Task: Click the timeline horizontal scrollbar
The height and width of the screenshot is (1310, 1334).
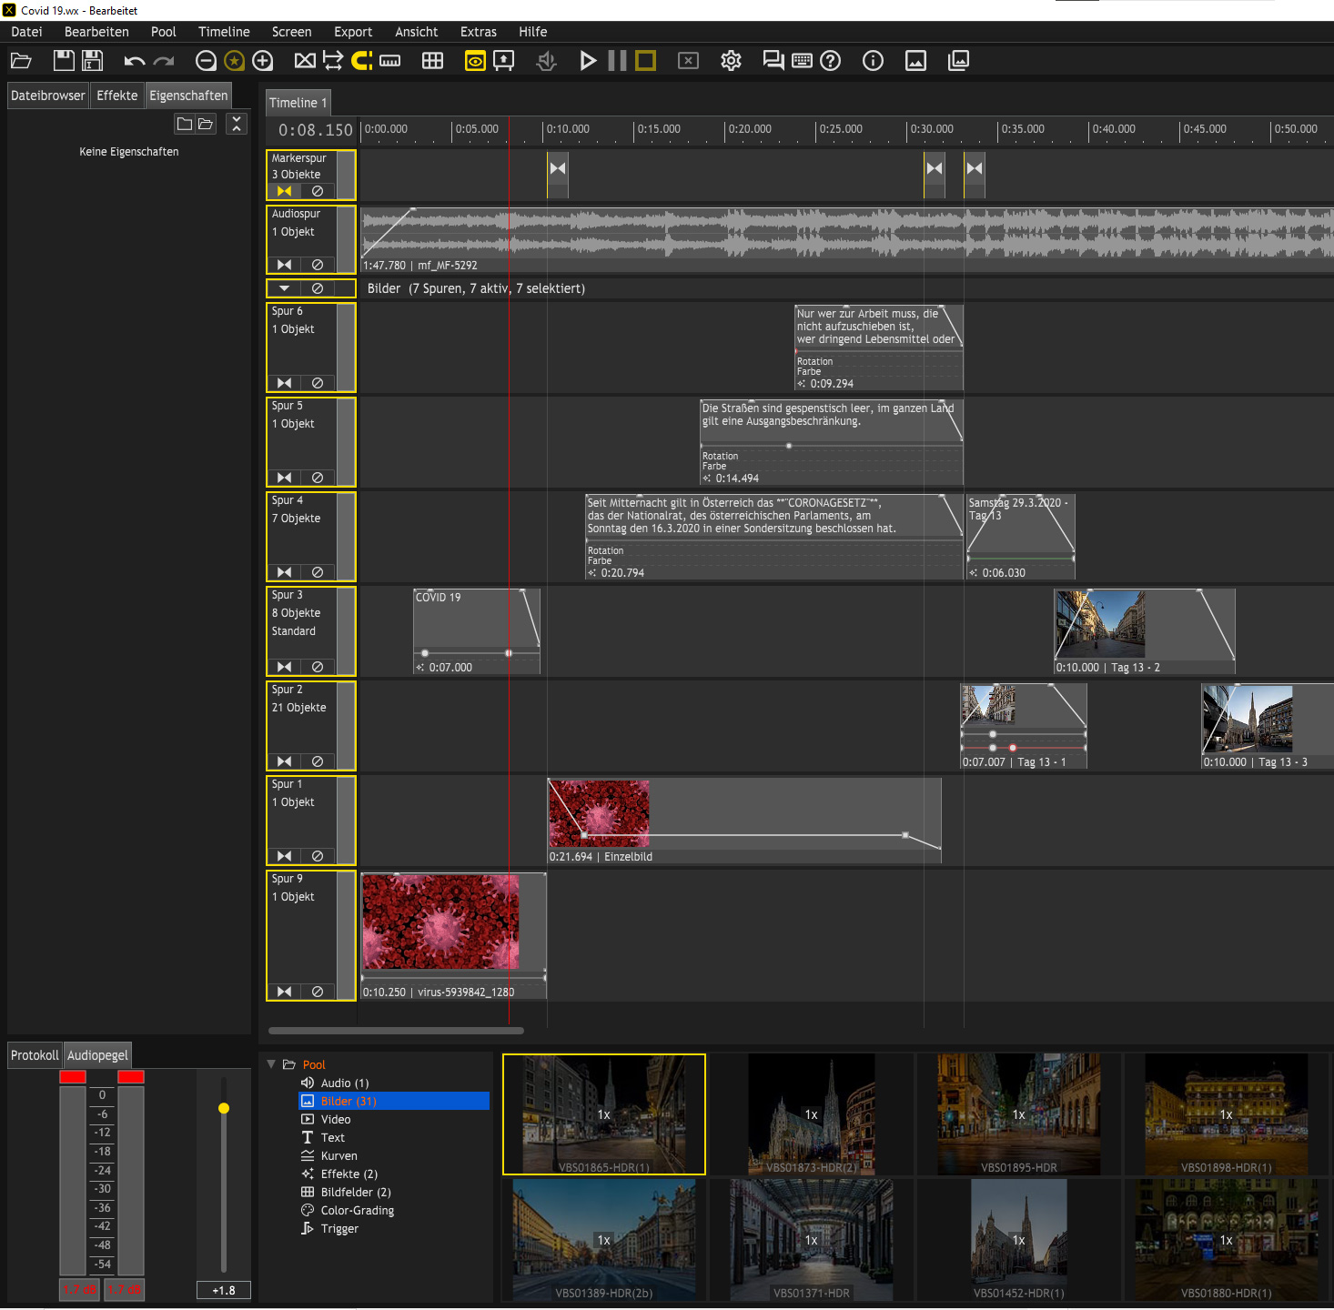Action: pyautogui.click(x=396, y=1031)
